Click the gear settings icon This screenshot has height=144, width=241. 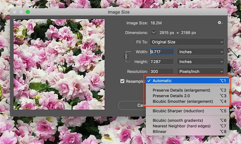220,23
